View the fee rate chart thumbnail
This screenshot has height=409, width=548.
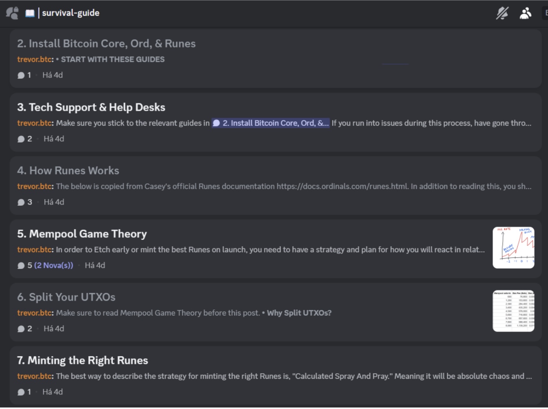tap(513, 248)
